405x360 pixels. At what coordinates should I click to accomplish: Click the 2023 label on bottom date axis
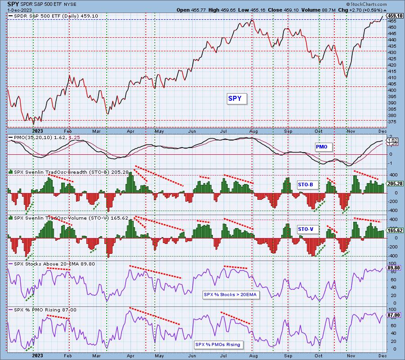(37, 356)
